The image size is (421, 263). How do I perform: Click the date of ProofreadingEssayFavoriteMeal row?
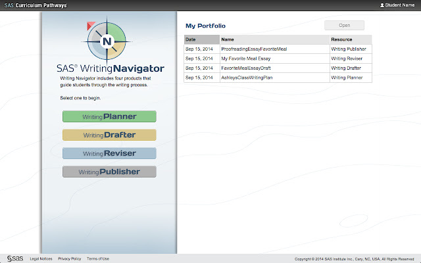(x=199, y=49)
